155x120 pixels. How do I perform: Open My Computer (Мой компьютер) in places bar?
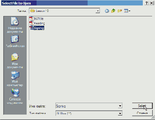click(15, 79)
